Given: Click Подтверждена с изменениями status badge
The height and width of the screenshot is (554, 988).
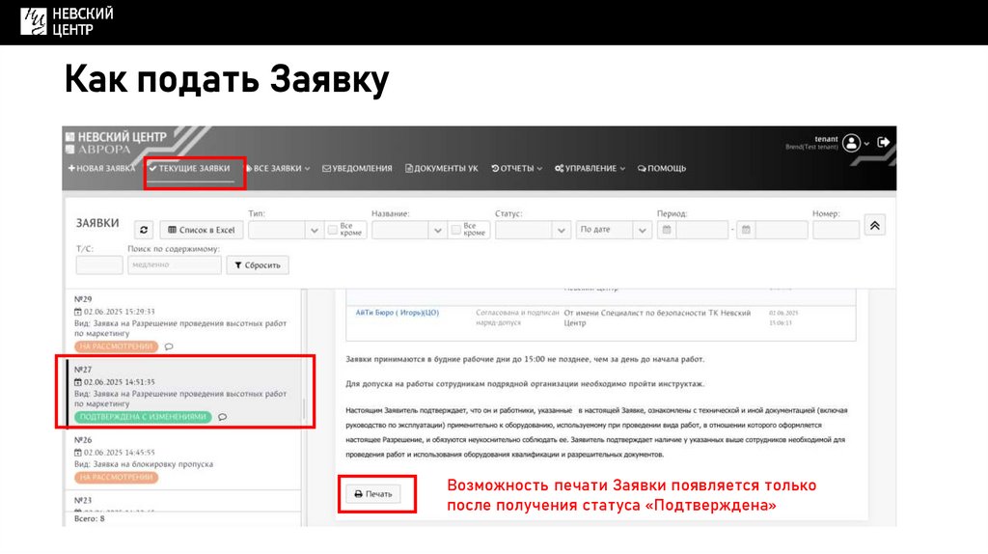Looking at the screenshot, I should pyautogui.click(x=143, y=417).
